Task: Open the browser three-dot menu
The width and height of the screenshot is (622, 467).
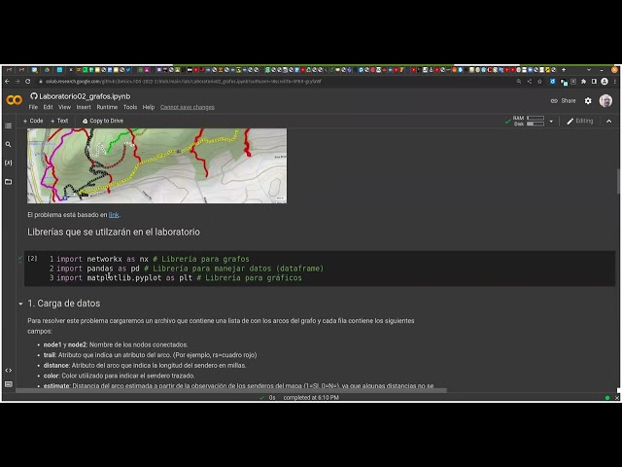Action: tap(615, 82)
